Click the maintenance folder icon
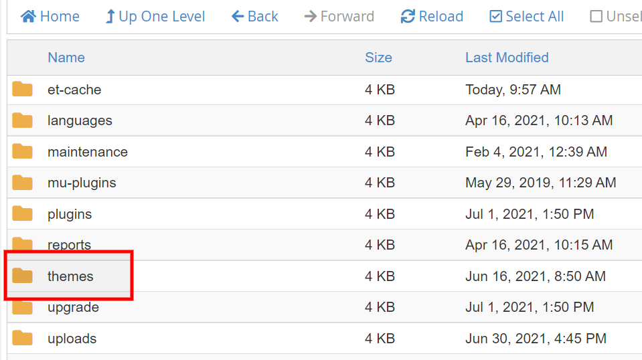The height and width of the screenshot is (360, 642). click(x=23, y=152)
